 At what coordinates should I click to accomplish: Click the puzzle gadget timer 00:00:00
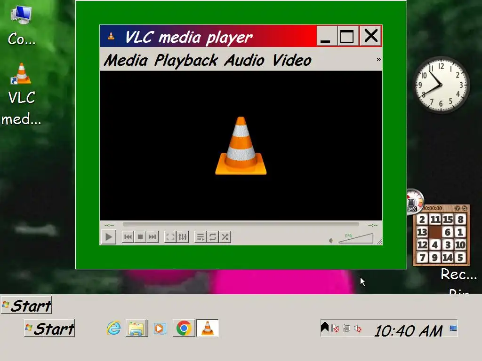(x=432, y=208)
